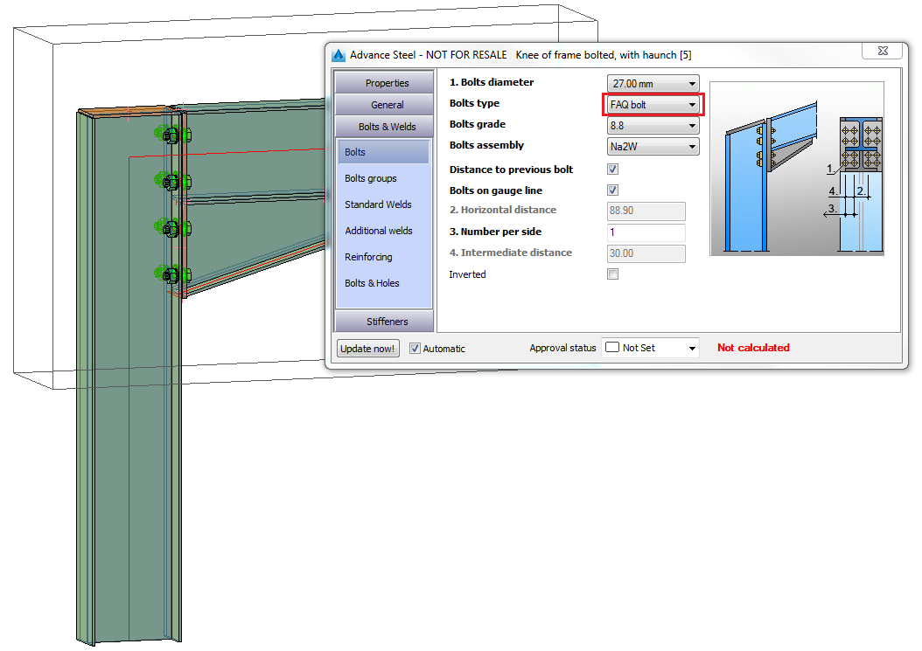
Task: Close the Knee of frame dialog
Action: coord(882,51)
